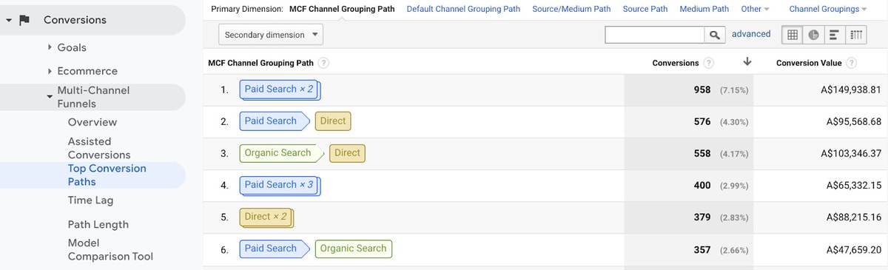Open the Time Lag report
Viewport: 888px width, 270px height.
pos(90,200)
